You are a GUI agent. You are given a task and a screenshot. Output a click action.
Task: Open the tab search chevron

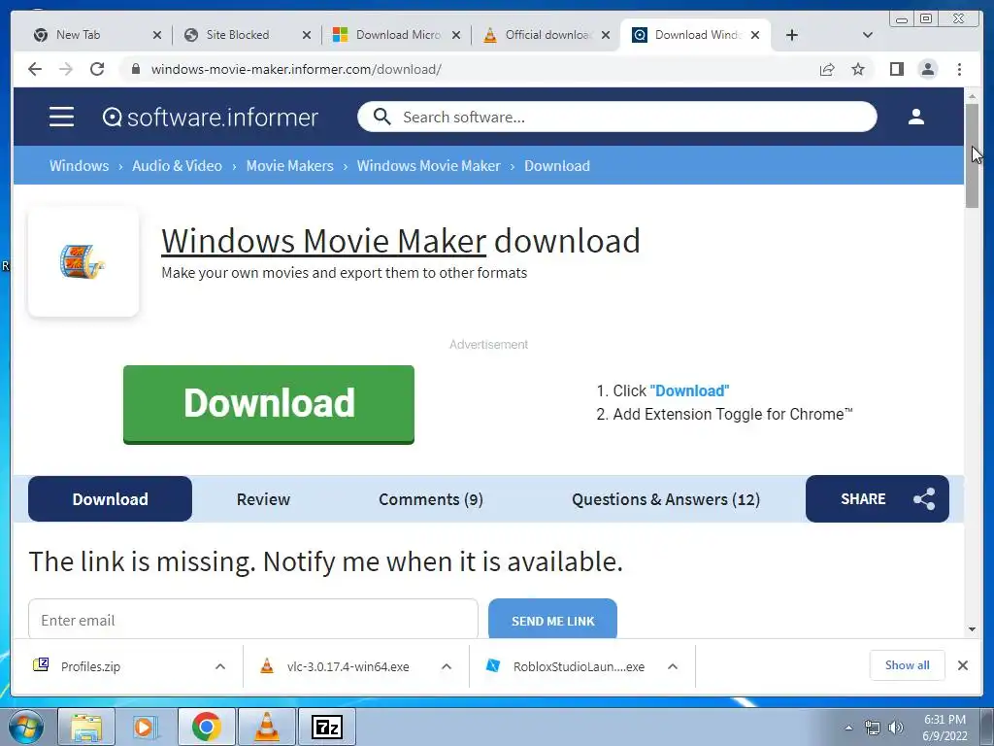pyautogui.click(x=868, y=35)
